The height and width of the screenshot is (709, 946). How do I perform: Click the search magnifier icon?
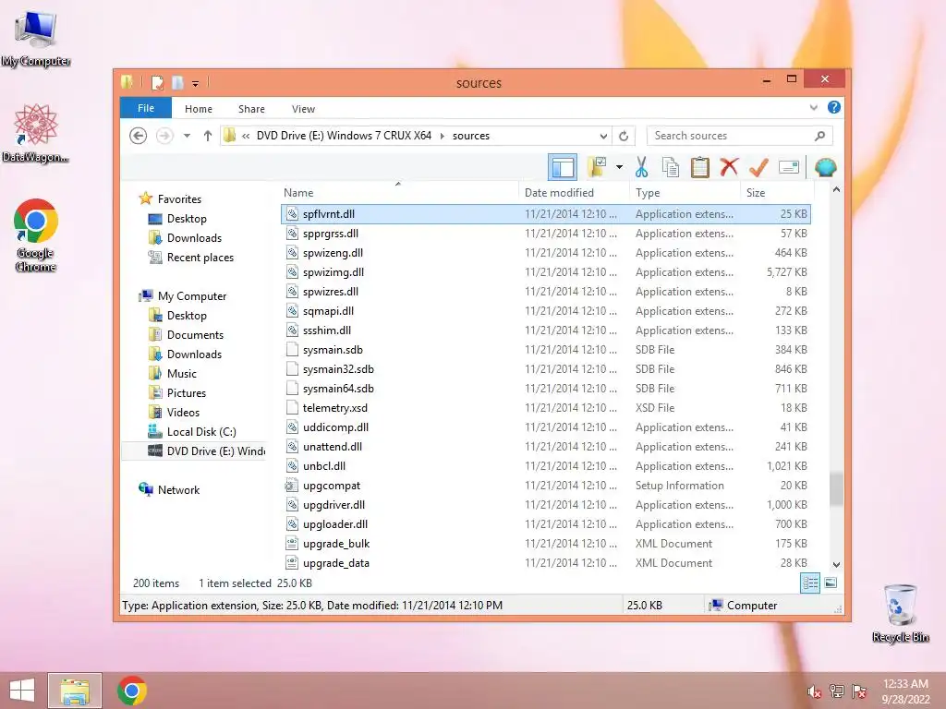819,136
